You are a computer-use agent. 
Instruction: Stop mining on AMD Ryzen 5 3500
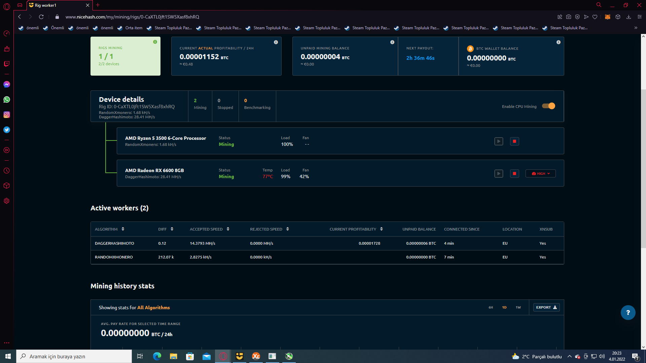tap(514, 142)
